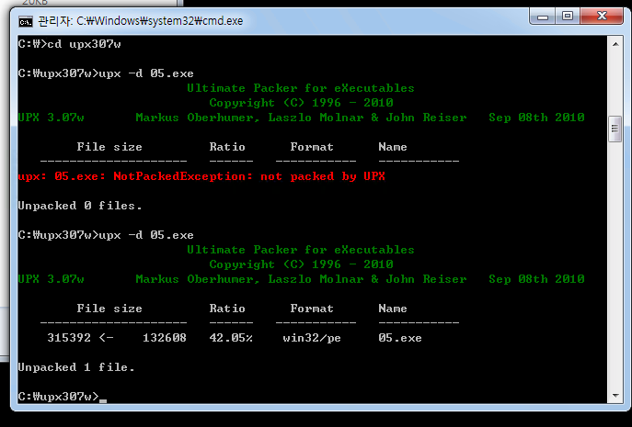Click the red NotPackedException error line

click(201, 176)
